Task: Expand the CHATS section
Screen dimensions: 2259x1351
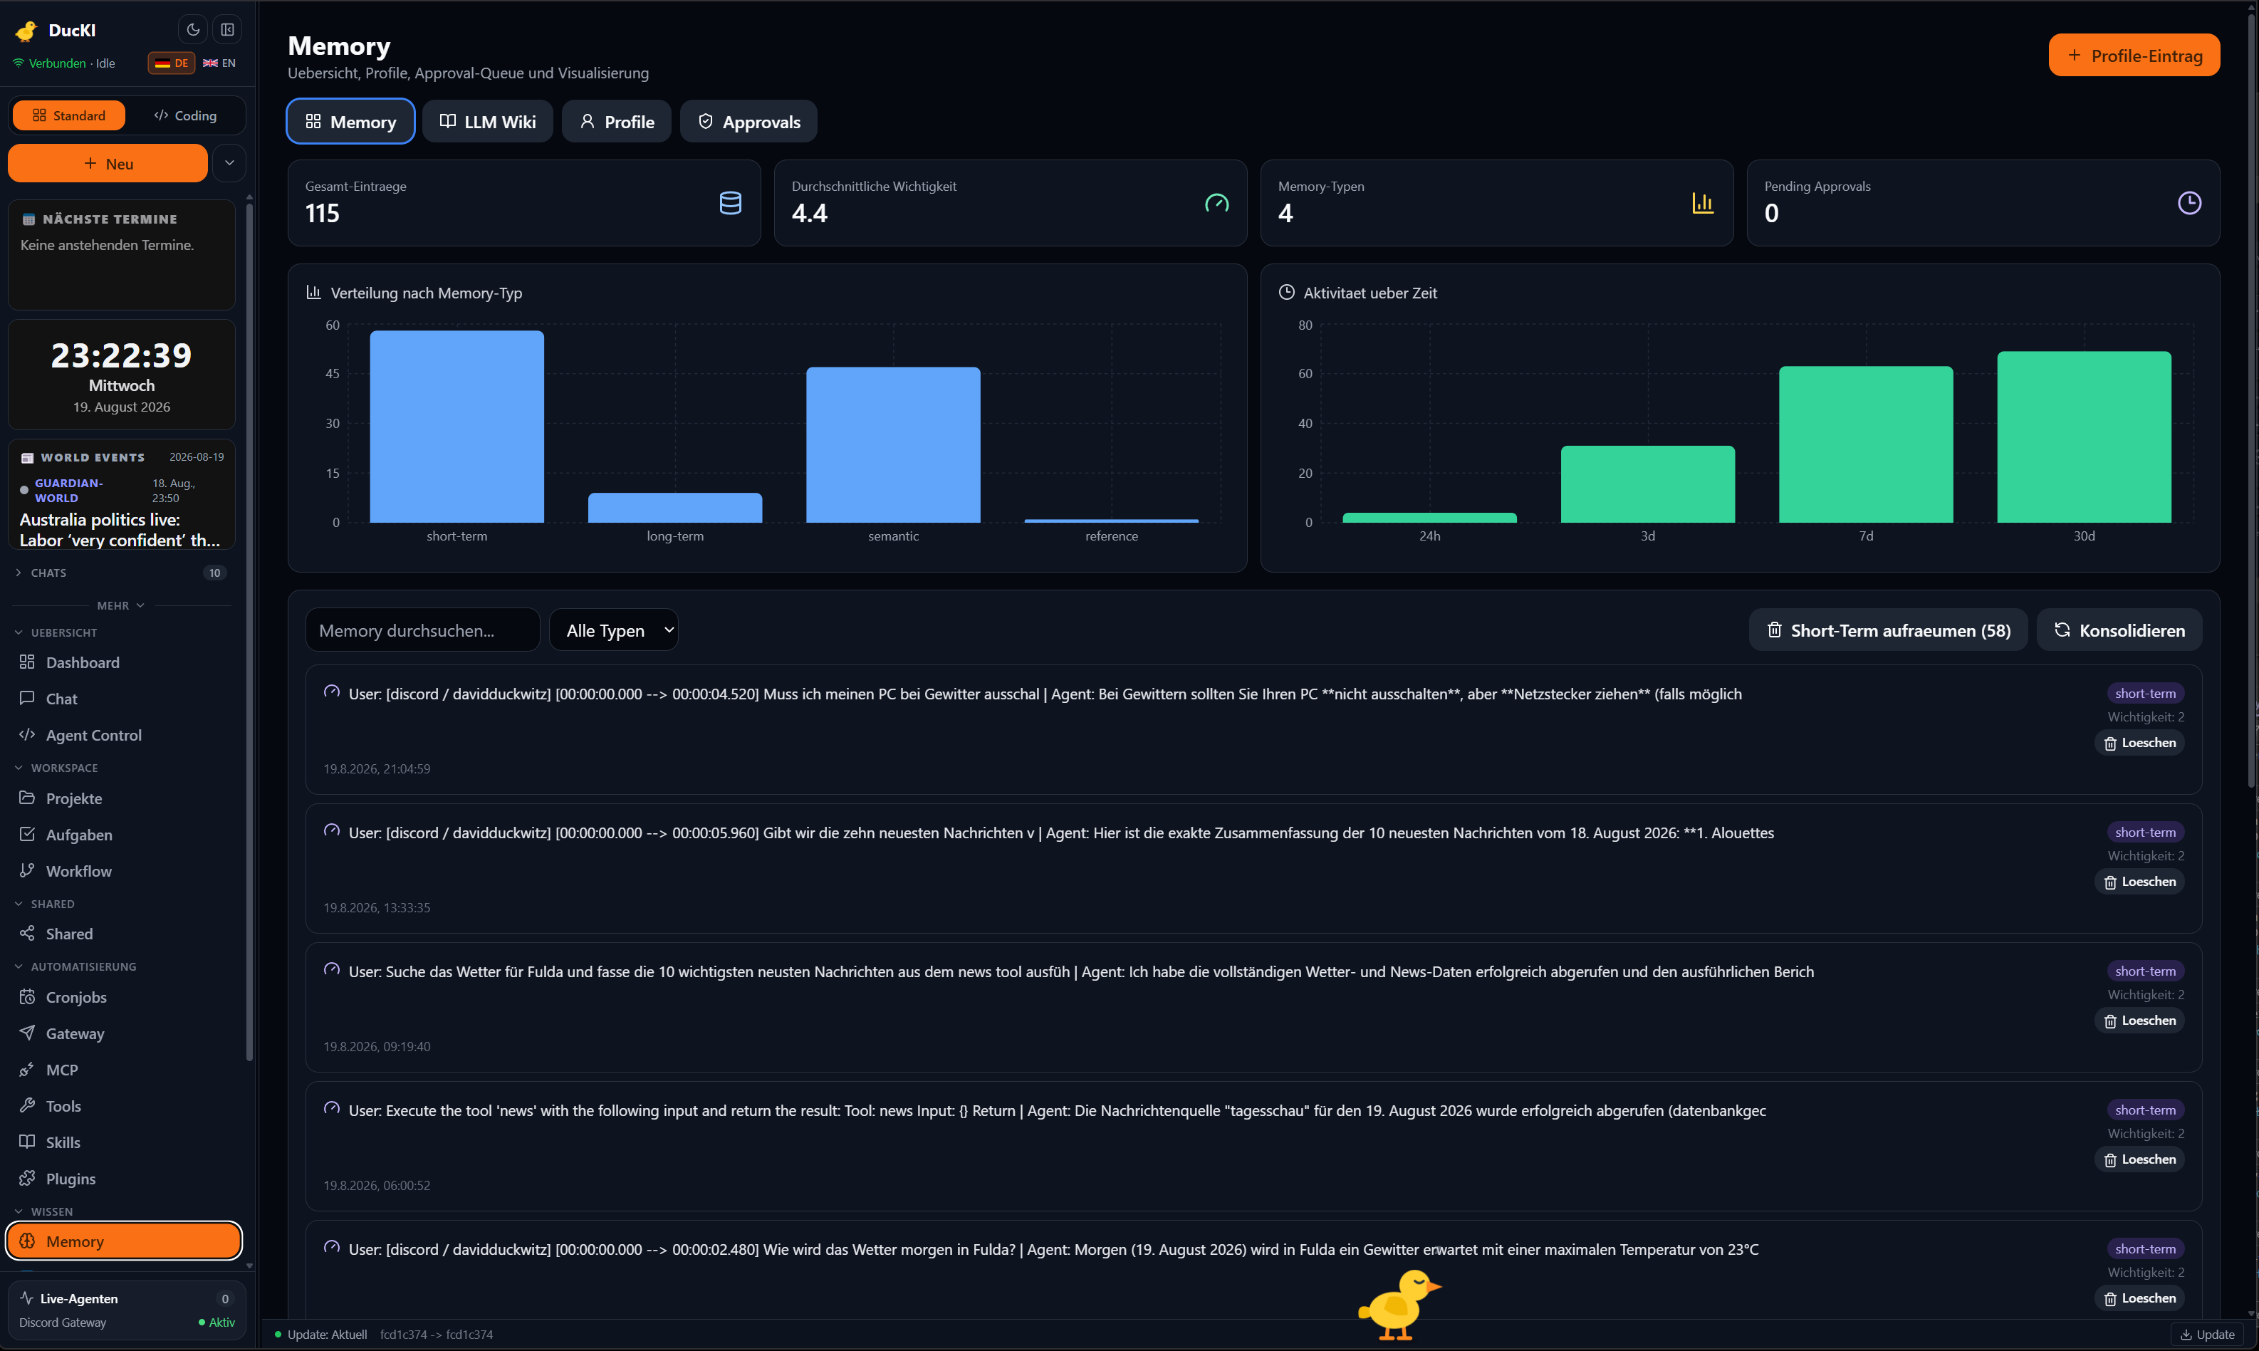Action: [122, 573]
